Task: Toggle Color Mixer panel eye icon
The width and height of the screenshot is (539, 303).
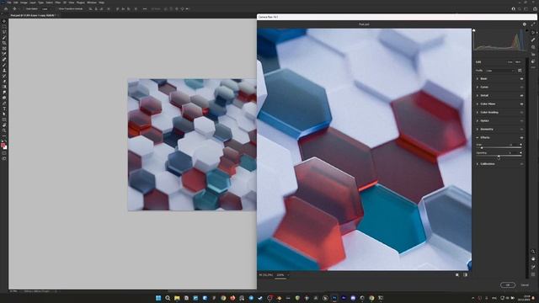Action: 521,104
